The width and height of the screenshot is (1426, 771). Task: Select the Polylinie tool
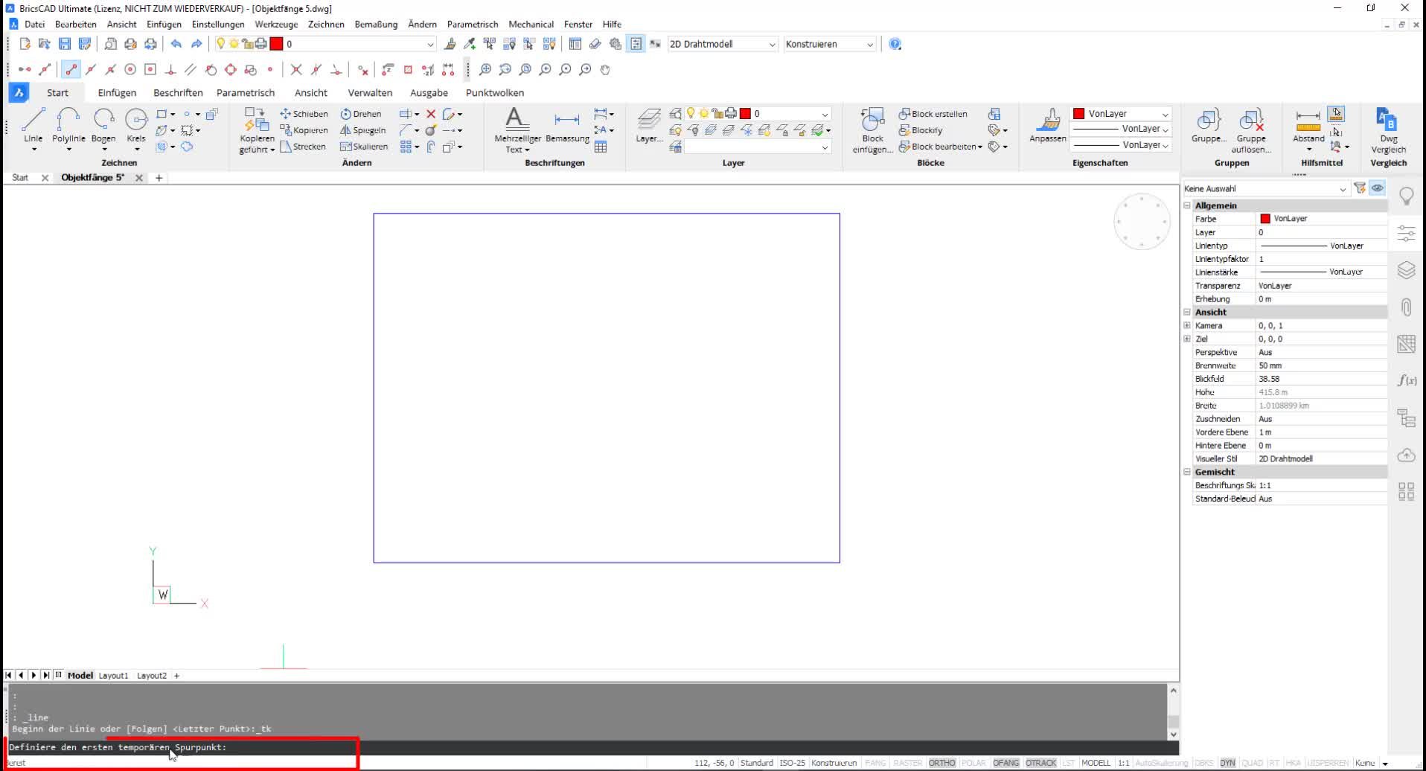[68, 125]
